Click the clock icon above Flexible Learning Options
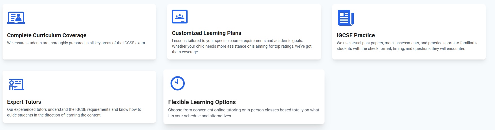 177,83
